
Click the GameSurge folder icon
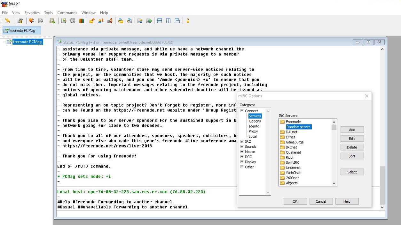coord(282,142)
